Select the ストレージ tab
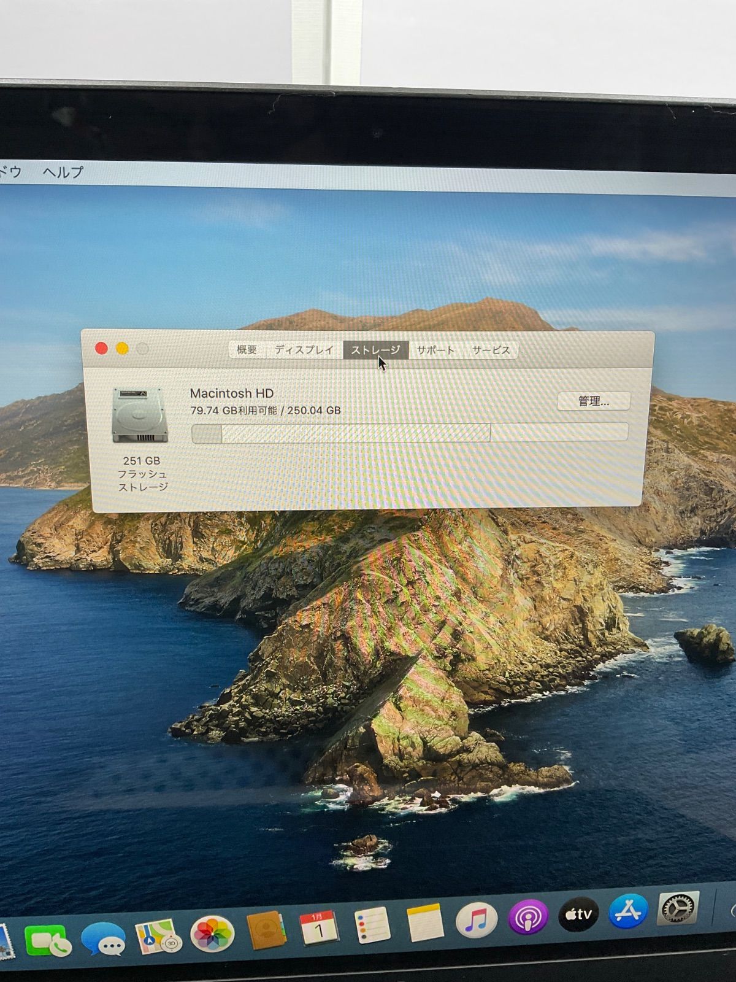736x982 pixels. (x=375, y=350)
